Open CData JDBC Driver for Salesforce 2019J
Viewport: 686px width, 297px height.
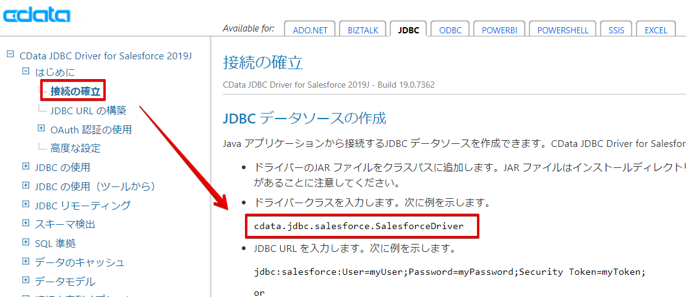click(106, 56)
